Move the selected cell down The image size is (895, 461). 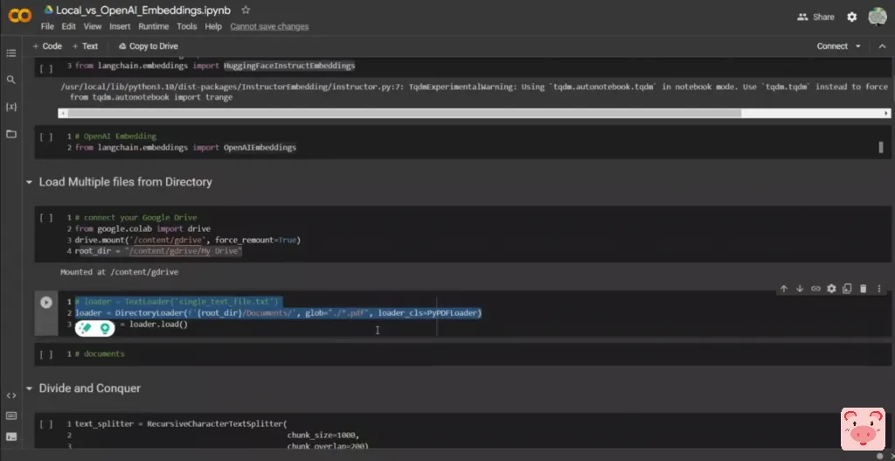click(x=800, y=289)
